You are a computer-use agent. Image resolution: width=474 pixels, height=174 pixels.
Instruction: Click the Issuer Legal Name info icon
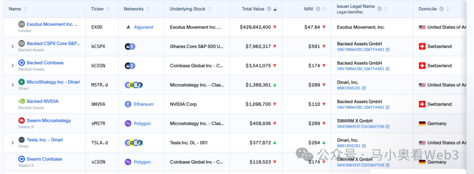click(x=380, y=9)
